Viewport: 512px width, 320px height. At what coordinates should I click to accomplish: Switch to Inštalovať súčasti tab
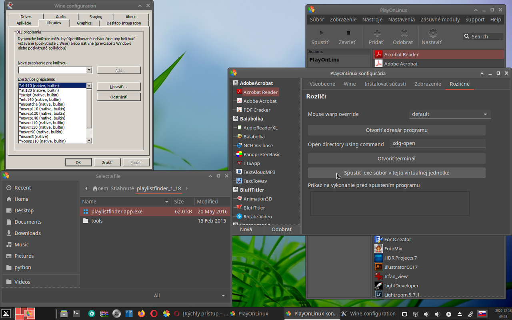click(385, 84)
